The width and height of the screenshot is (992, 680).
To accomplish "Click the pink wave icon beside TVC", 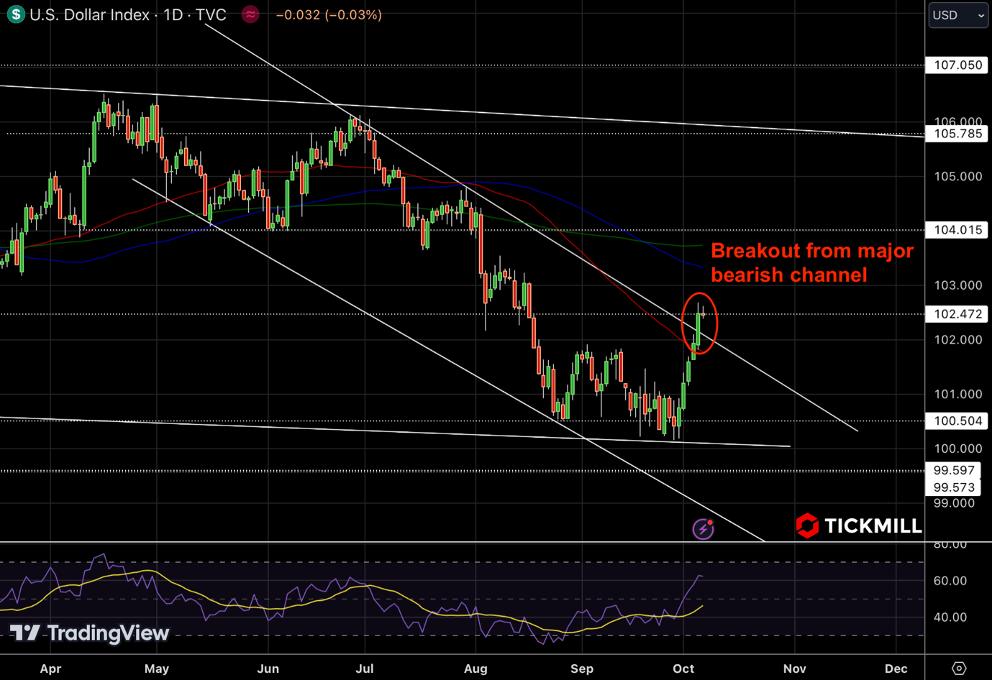I will [x=250, y=14].
